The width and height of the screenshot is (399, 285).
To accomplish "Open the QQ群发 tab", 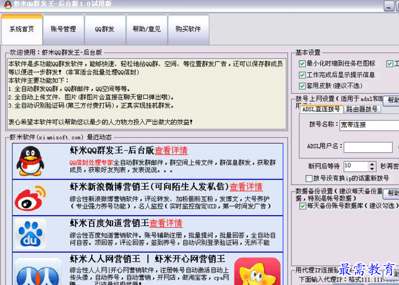I will pyautogui.click(x=105, y=29).
